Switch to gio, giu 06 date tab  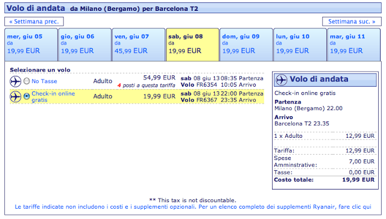coord(84,45)
